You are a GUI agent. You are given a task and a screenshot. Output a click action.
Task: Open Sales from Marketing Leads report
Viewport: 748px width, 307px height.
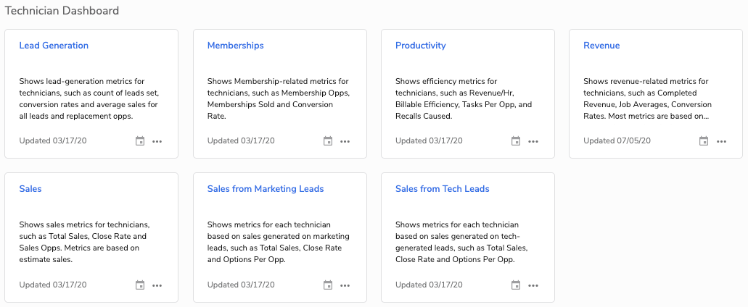[266, 189]
